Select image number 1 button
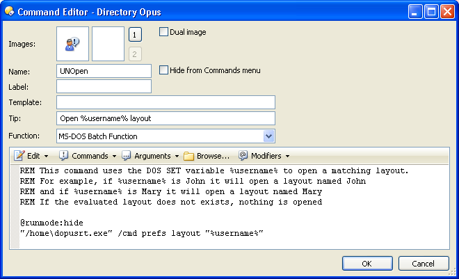Screen dimensions: 459x279 click(x=135, y=35)
